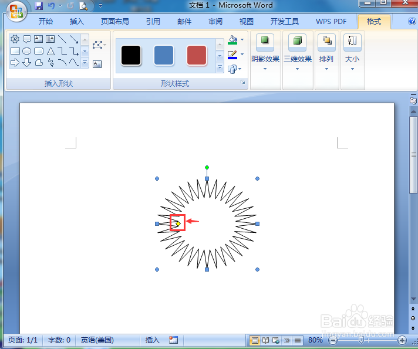Click the redo arrow icon
418x349 pixels.
point(70,6)
